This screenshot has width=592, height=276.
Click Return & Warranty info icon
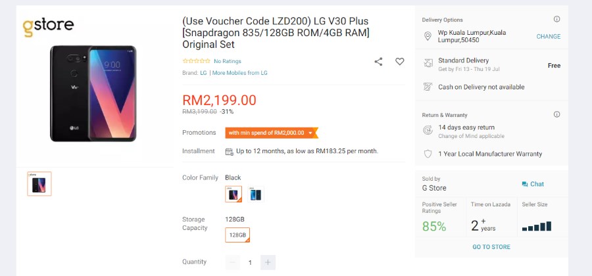coord(557,114)
